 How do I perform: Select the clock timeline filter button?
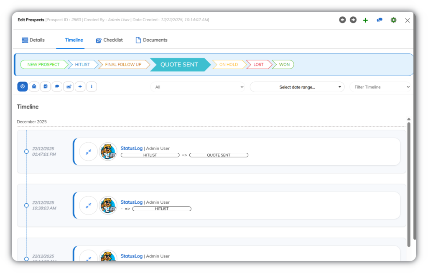[x=23, y=86]
